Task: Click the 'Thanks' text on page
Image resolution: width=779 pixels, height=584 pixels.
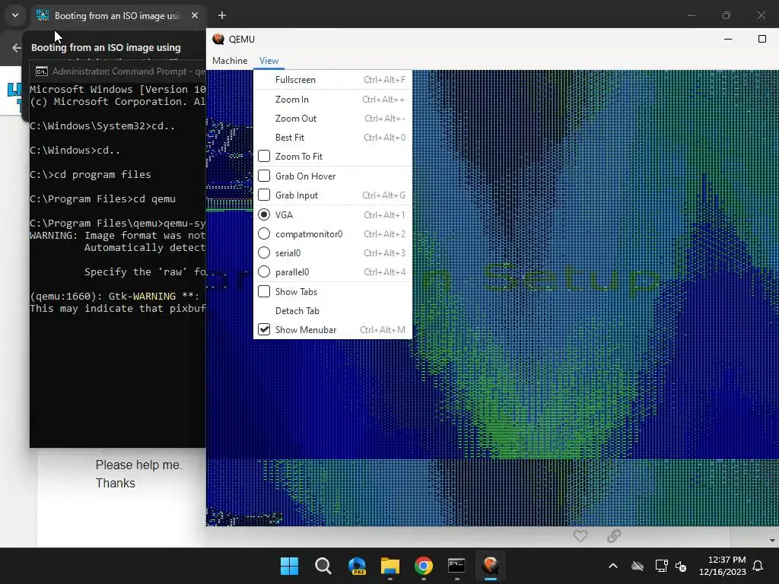Action: (x=116, y=483)
